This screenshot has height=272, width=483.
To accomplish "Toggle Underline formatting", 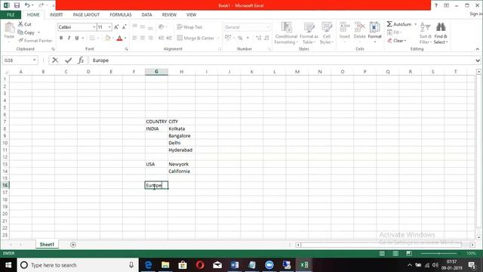I will [x=77, y=38].
